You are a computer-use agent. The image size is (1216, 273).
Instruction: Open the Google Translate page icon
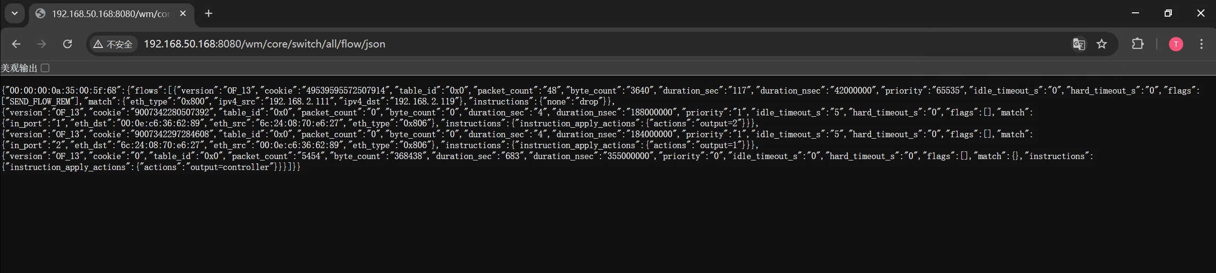click(1079, 44)
